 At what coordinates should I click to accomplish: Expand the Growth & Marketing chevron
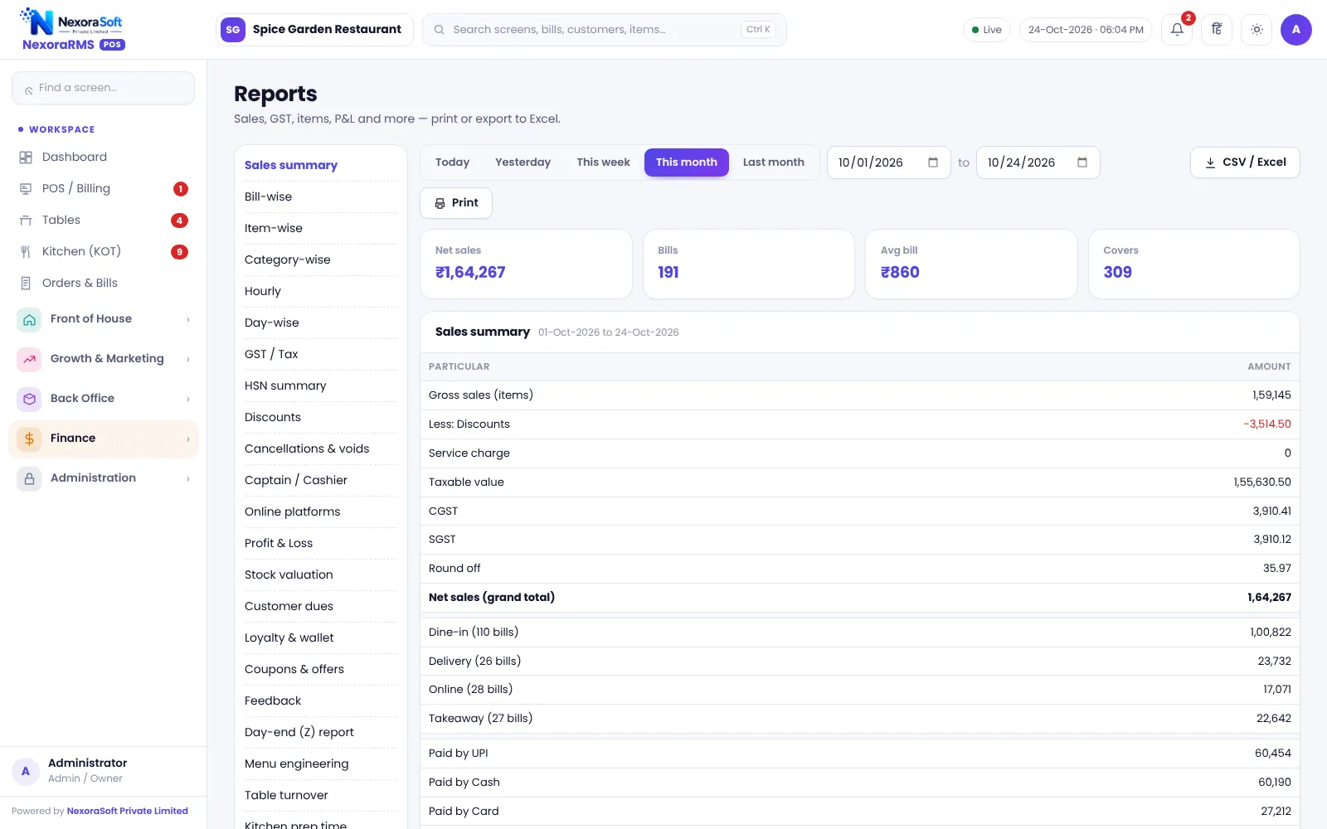pos(188,360)
